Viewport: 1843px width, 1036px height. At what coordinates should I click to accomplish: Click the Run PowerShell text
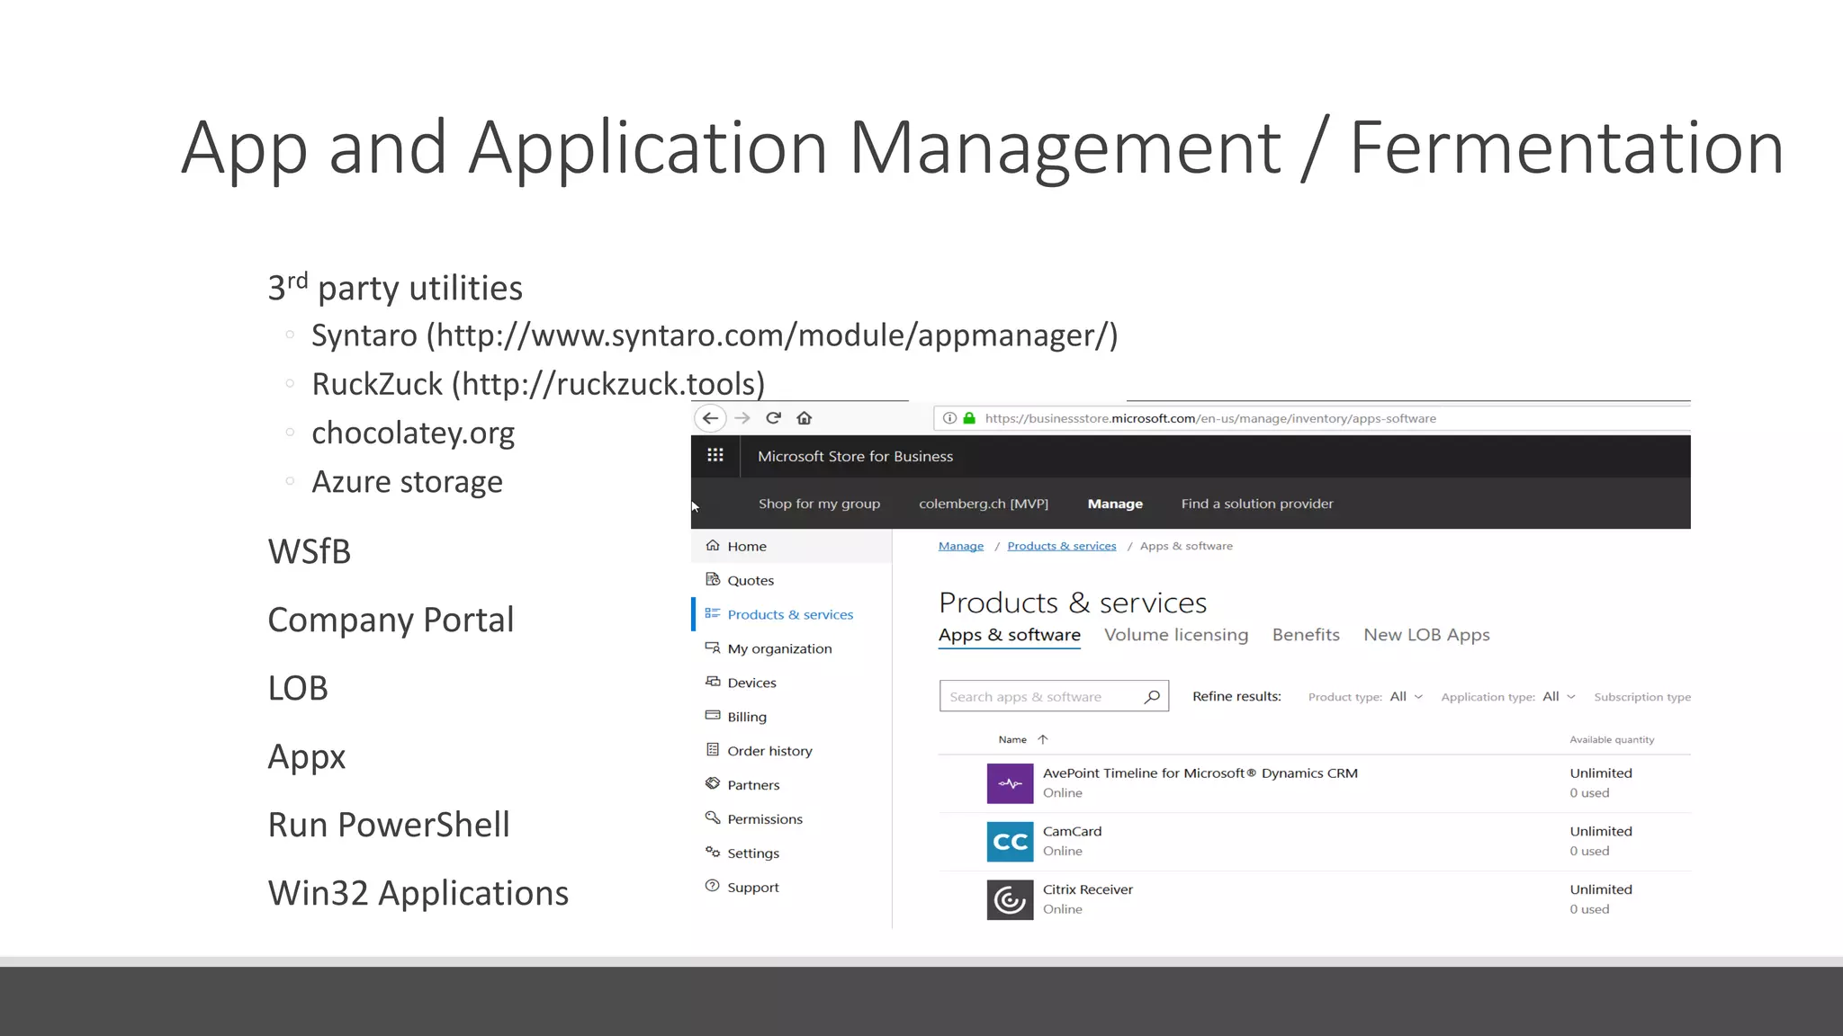(x=389, y=825)
